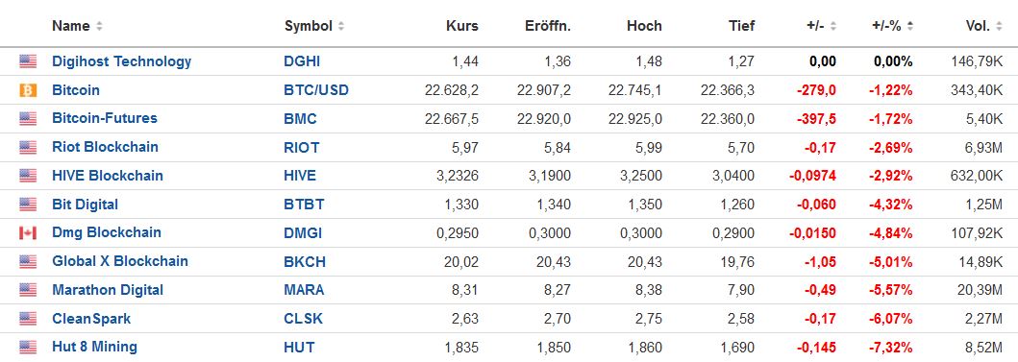Click the US flag beside CleanSpark
The image size is (1018, 362).
coord(28,319)
